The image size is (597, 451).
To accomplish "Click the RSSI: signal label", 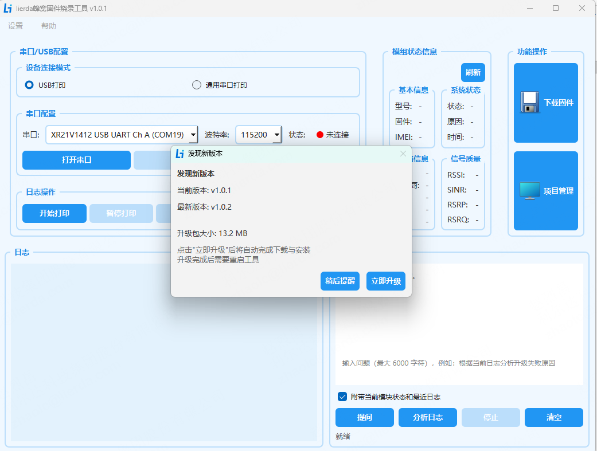I will point(456,175).
